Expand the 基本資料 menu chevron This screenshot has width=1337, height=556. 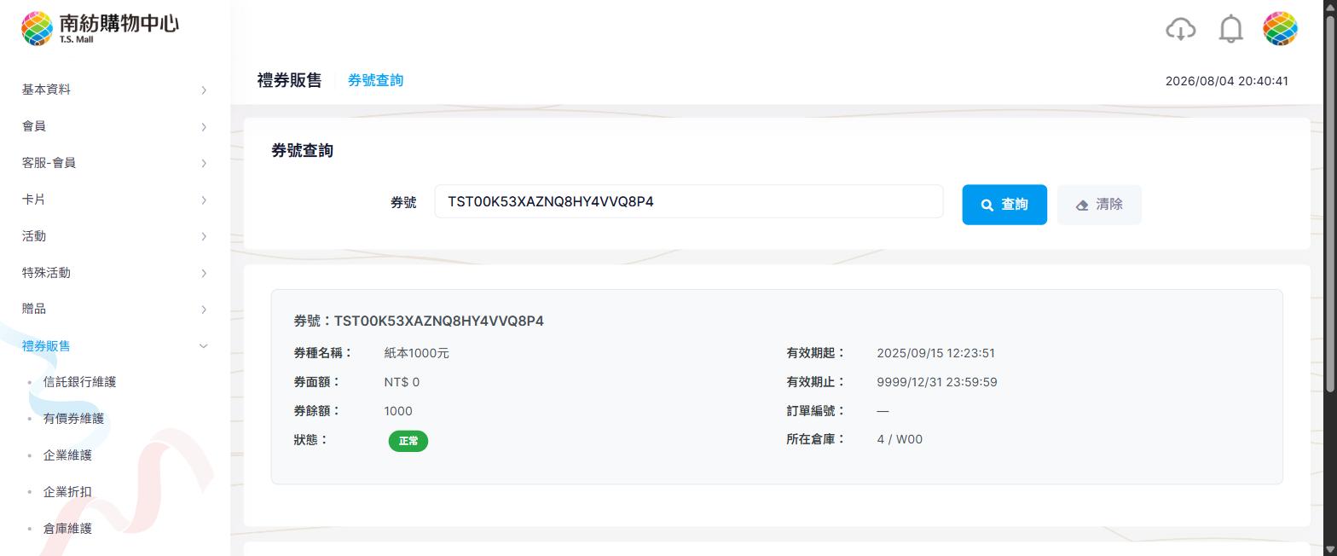[204, 90]
